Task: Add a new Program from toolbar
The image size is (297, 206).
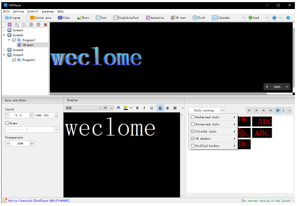Action: 13,18
